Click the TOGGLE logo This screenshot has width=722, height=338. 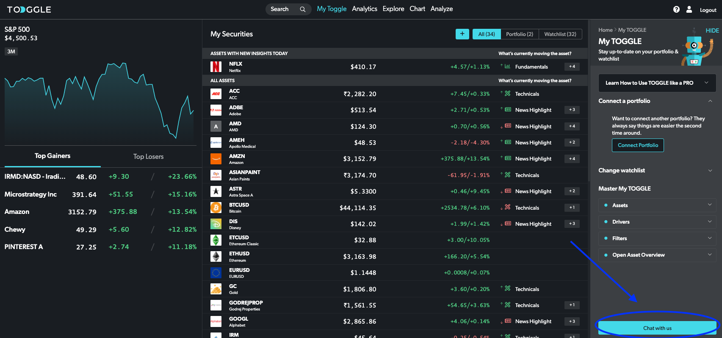29,9
